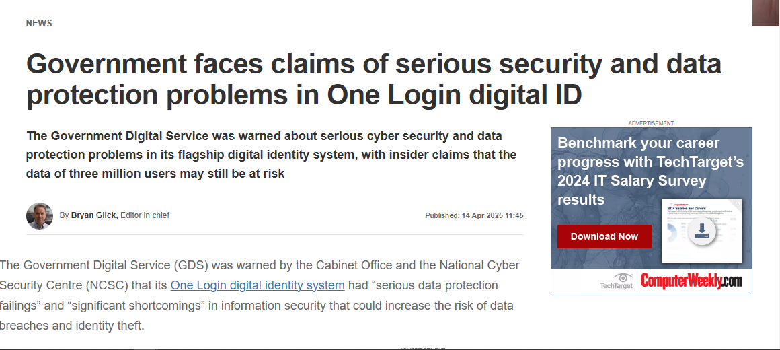Click the ComputerWeekly.com logo in the ad
The width and height of the screenshot is (780, 350).
691,281
